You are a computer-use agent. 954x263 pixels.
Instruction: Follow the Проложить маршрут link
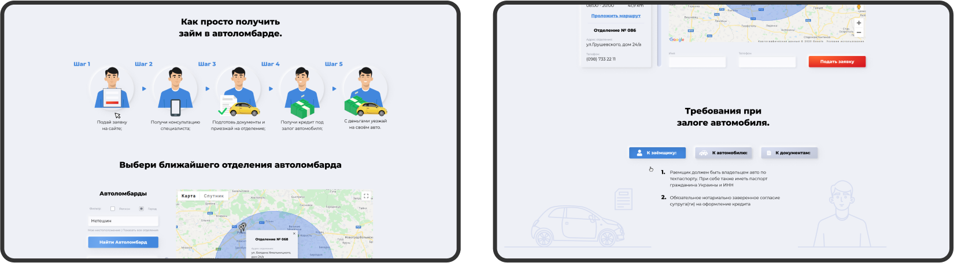[x=616, y=16]
